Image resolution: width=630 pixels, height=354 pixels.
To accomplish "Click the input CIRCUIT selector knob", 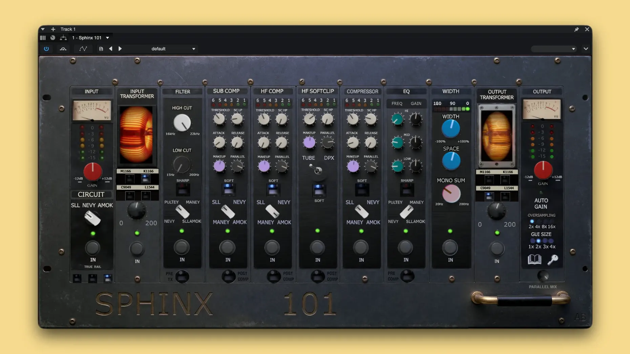I will tap(92, 218).
